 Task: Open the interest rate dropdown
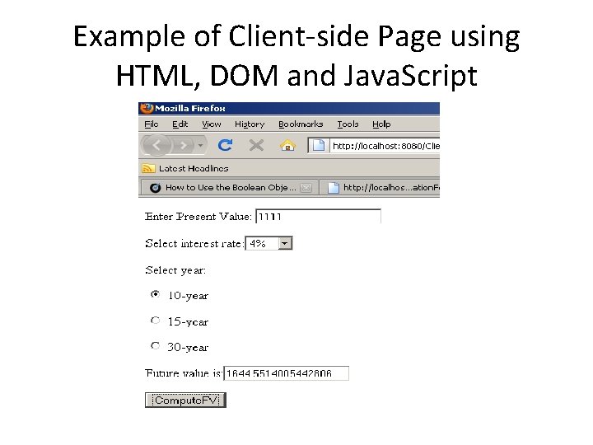[268, 243]
